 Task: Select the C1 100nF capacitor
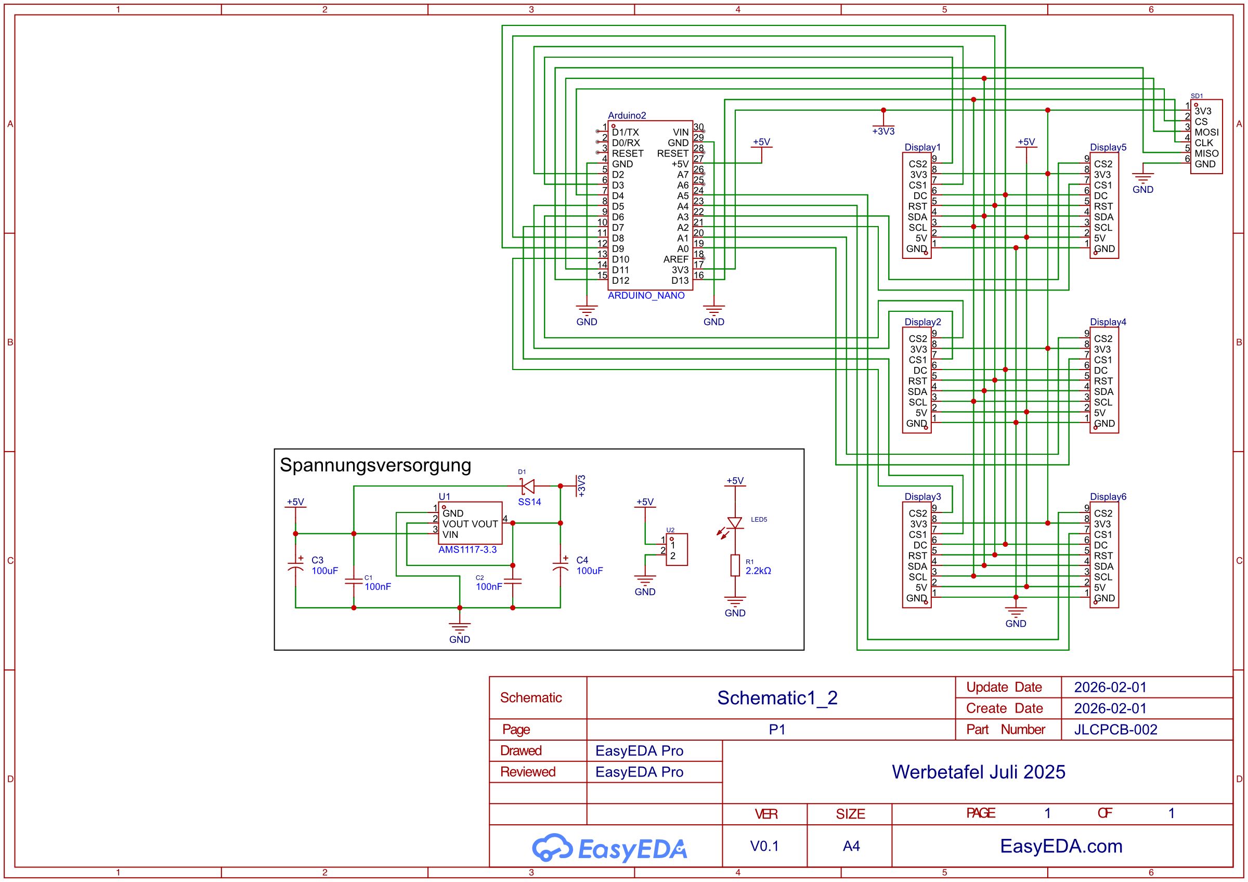(x=353, y=581)
